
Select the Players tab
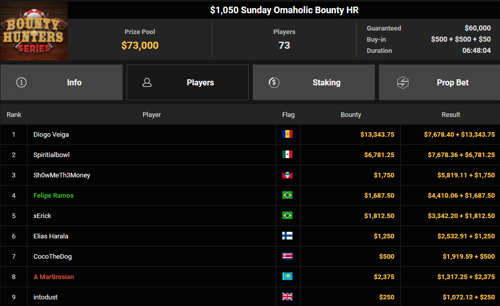coord(188,82)
